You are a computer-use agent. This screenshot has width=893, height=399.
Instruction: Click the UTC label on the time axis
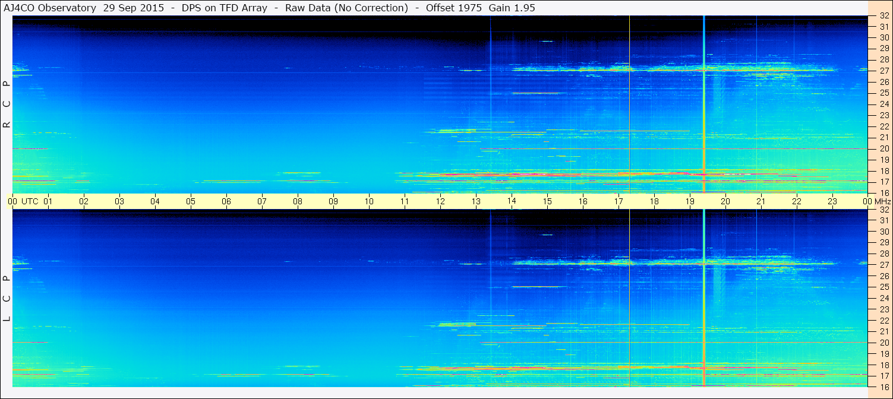coord(30,201)
